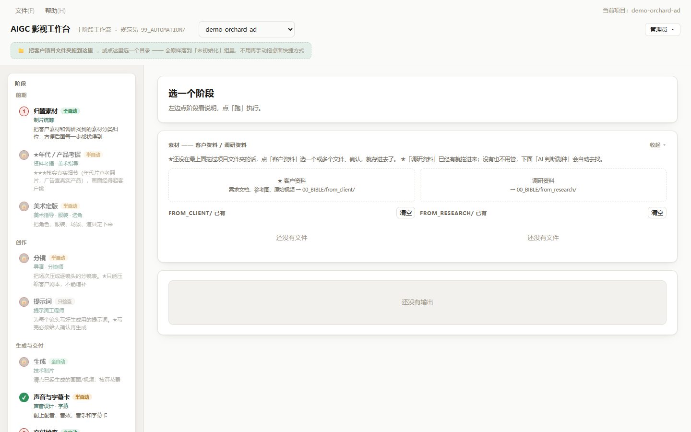Image resolution: width=691 pixels, height=432 pixels.
Task: Click the lock icon next to ★年代 / 产品考据
Action: click(24, 155)
